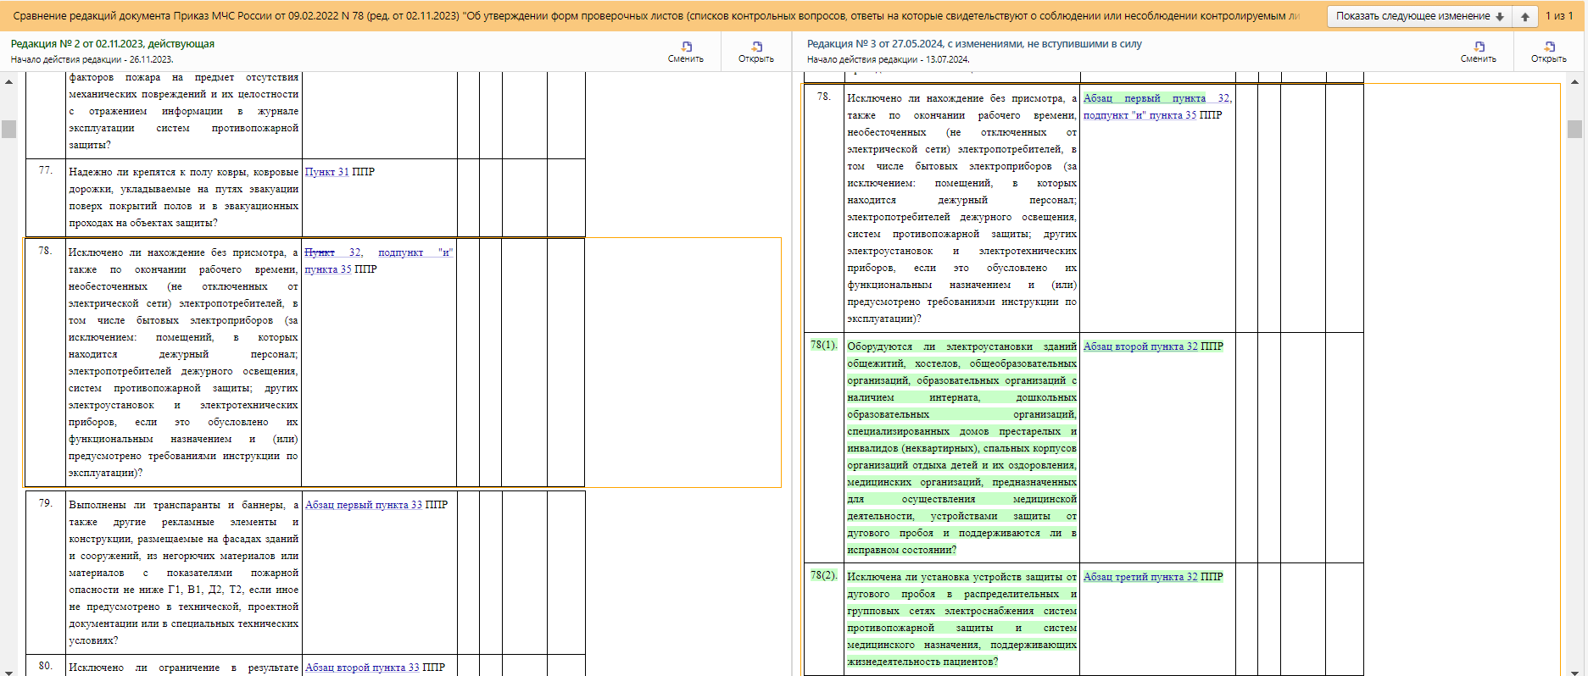Click left header 'Редакция № 2 от 02.11.2023, действующая'

point(113,44)
